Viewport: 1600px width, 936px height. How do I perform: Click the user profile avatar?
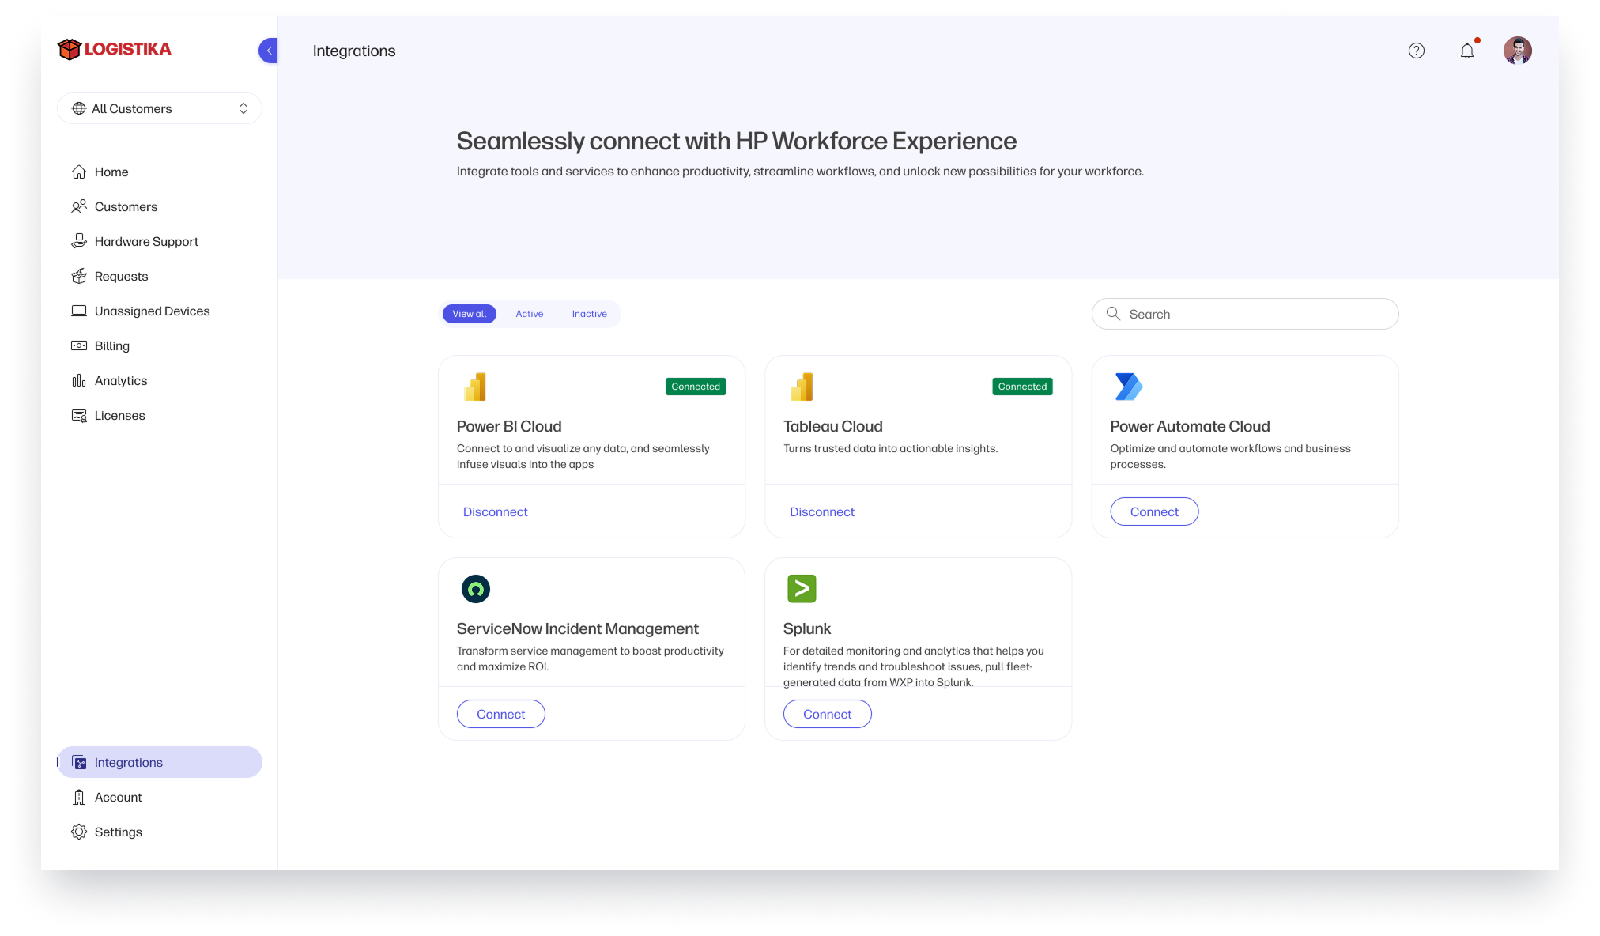coord(1517,51)
